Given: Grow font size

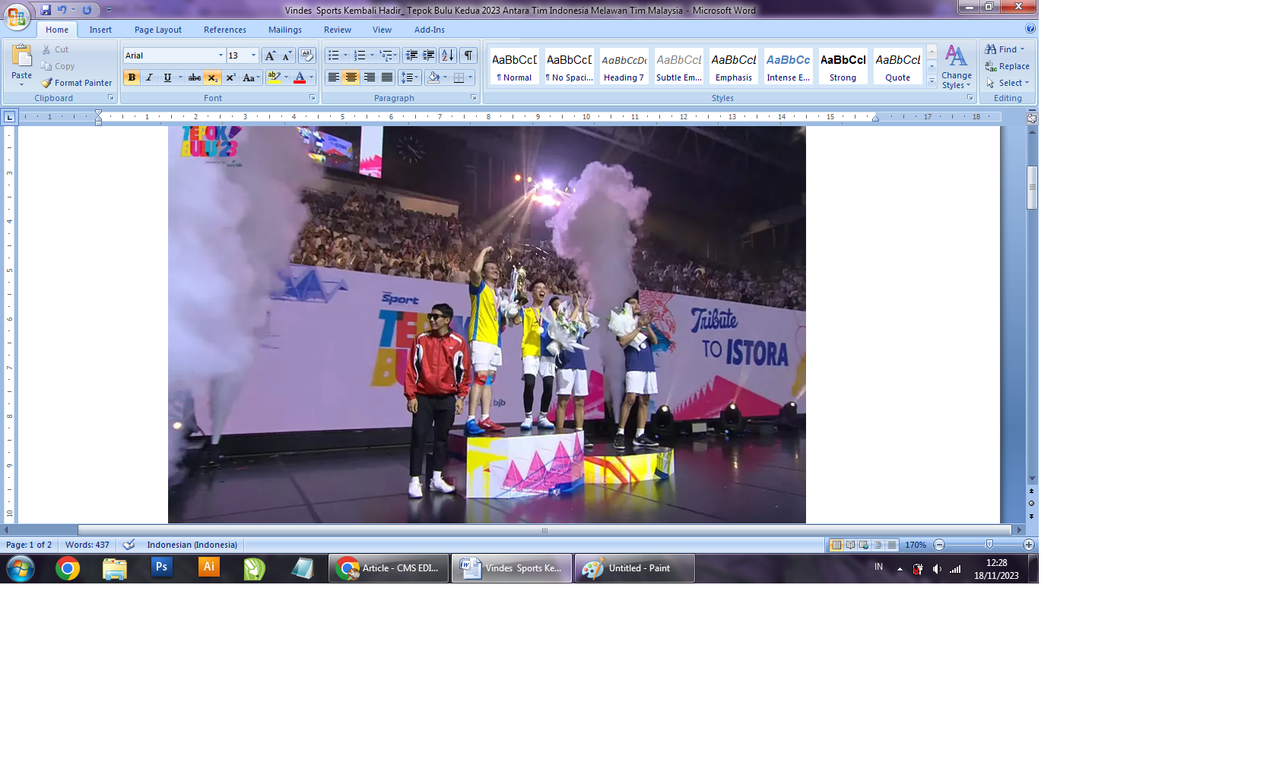Looking at the screenshot, I should click(x=270, y=55).
